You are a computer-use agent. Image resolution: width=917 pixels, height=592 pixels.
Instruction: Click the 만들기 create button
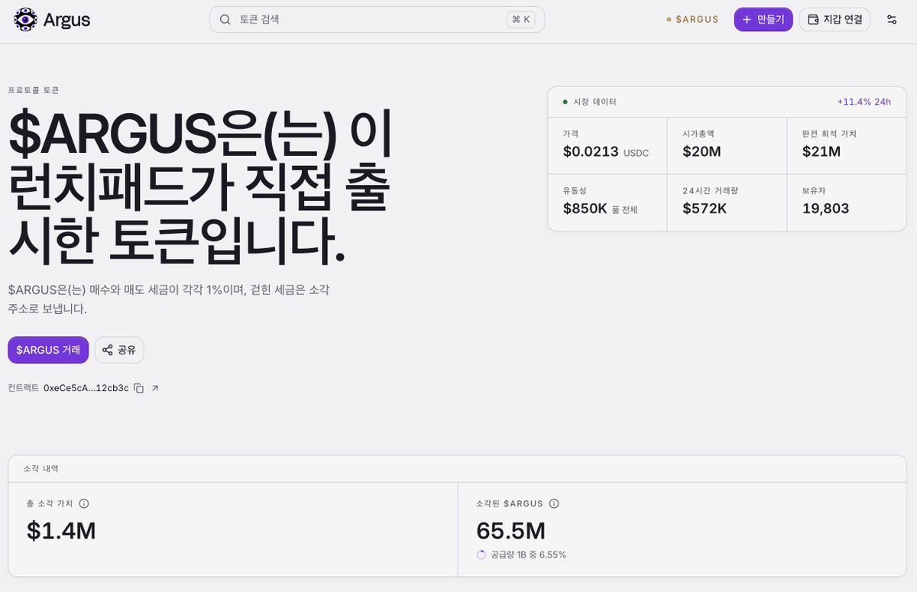point(763,20)
